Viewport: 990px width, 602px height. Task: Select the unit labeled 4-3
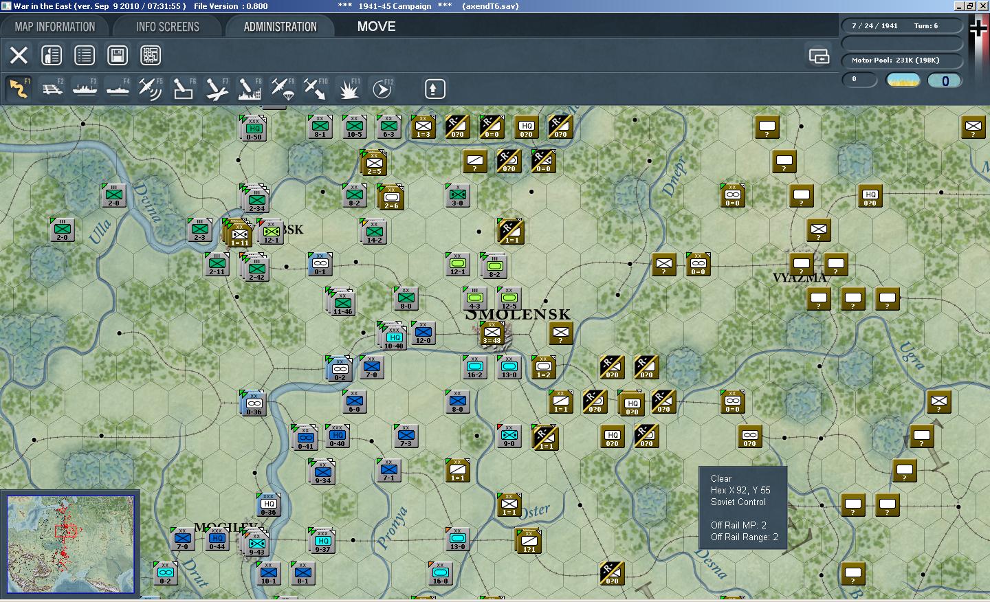tap(474, 299)
